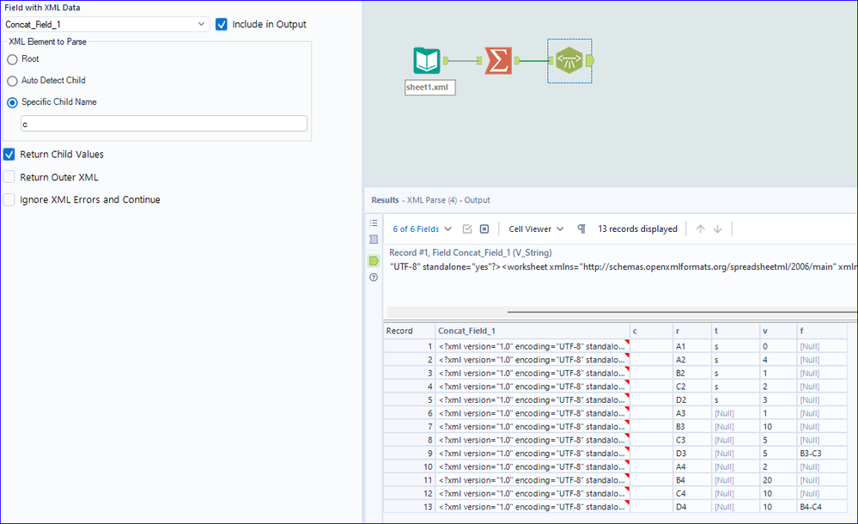
Task: Click the next record down arrow
Action: pos(717,228)
